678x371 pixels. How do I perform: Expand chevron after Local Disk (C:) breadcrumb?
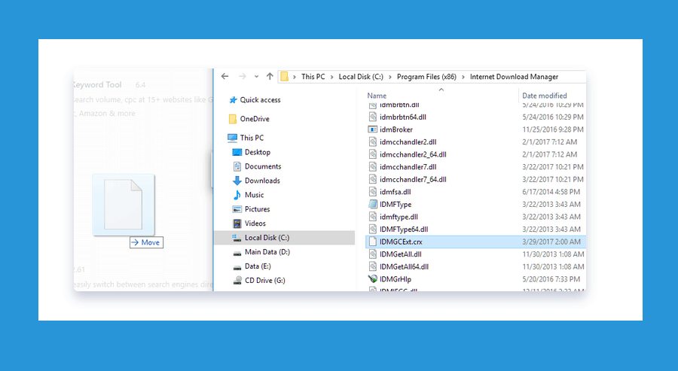tap(390, 77)
